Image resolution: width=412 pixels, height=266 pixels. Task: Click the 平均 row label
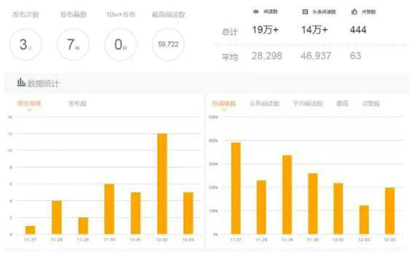point(230,57)
